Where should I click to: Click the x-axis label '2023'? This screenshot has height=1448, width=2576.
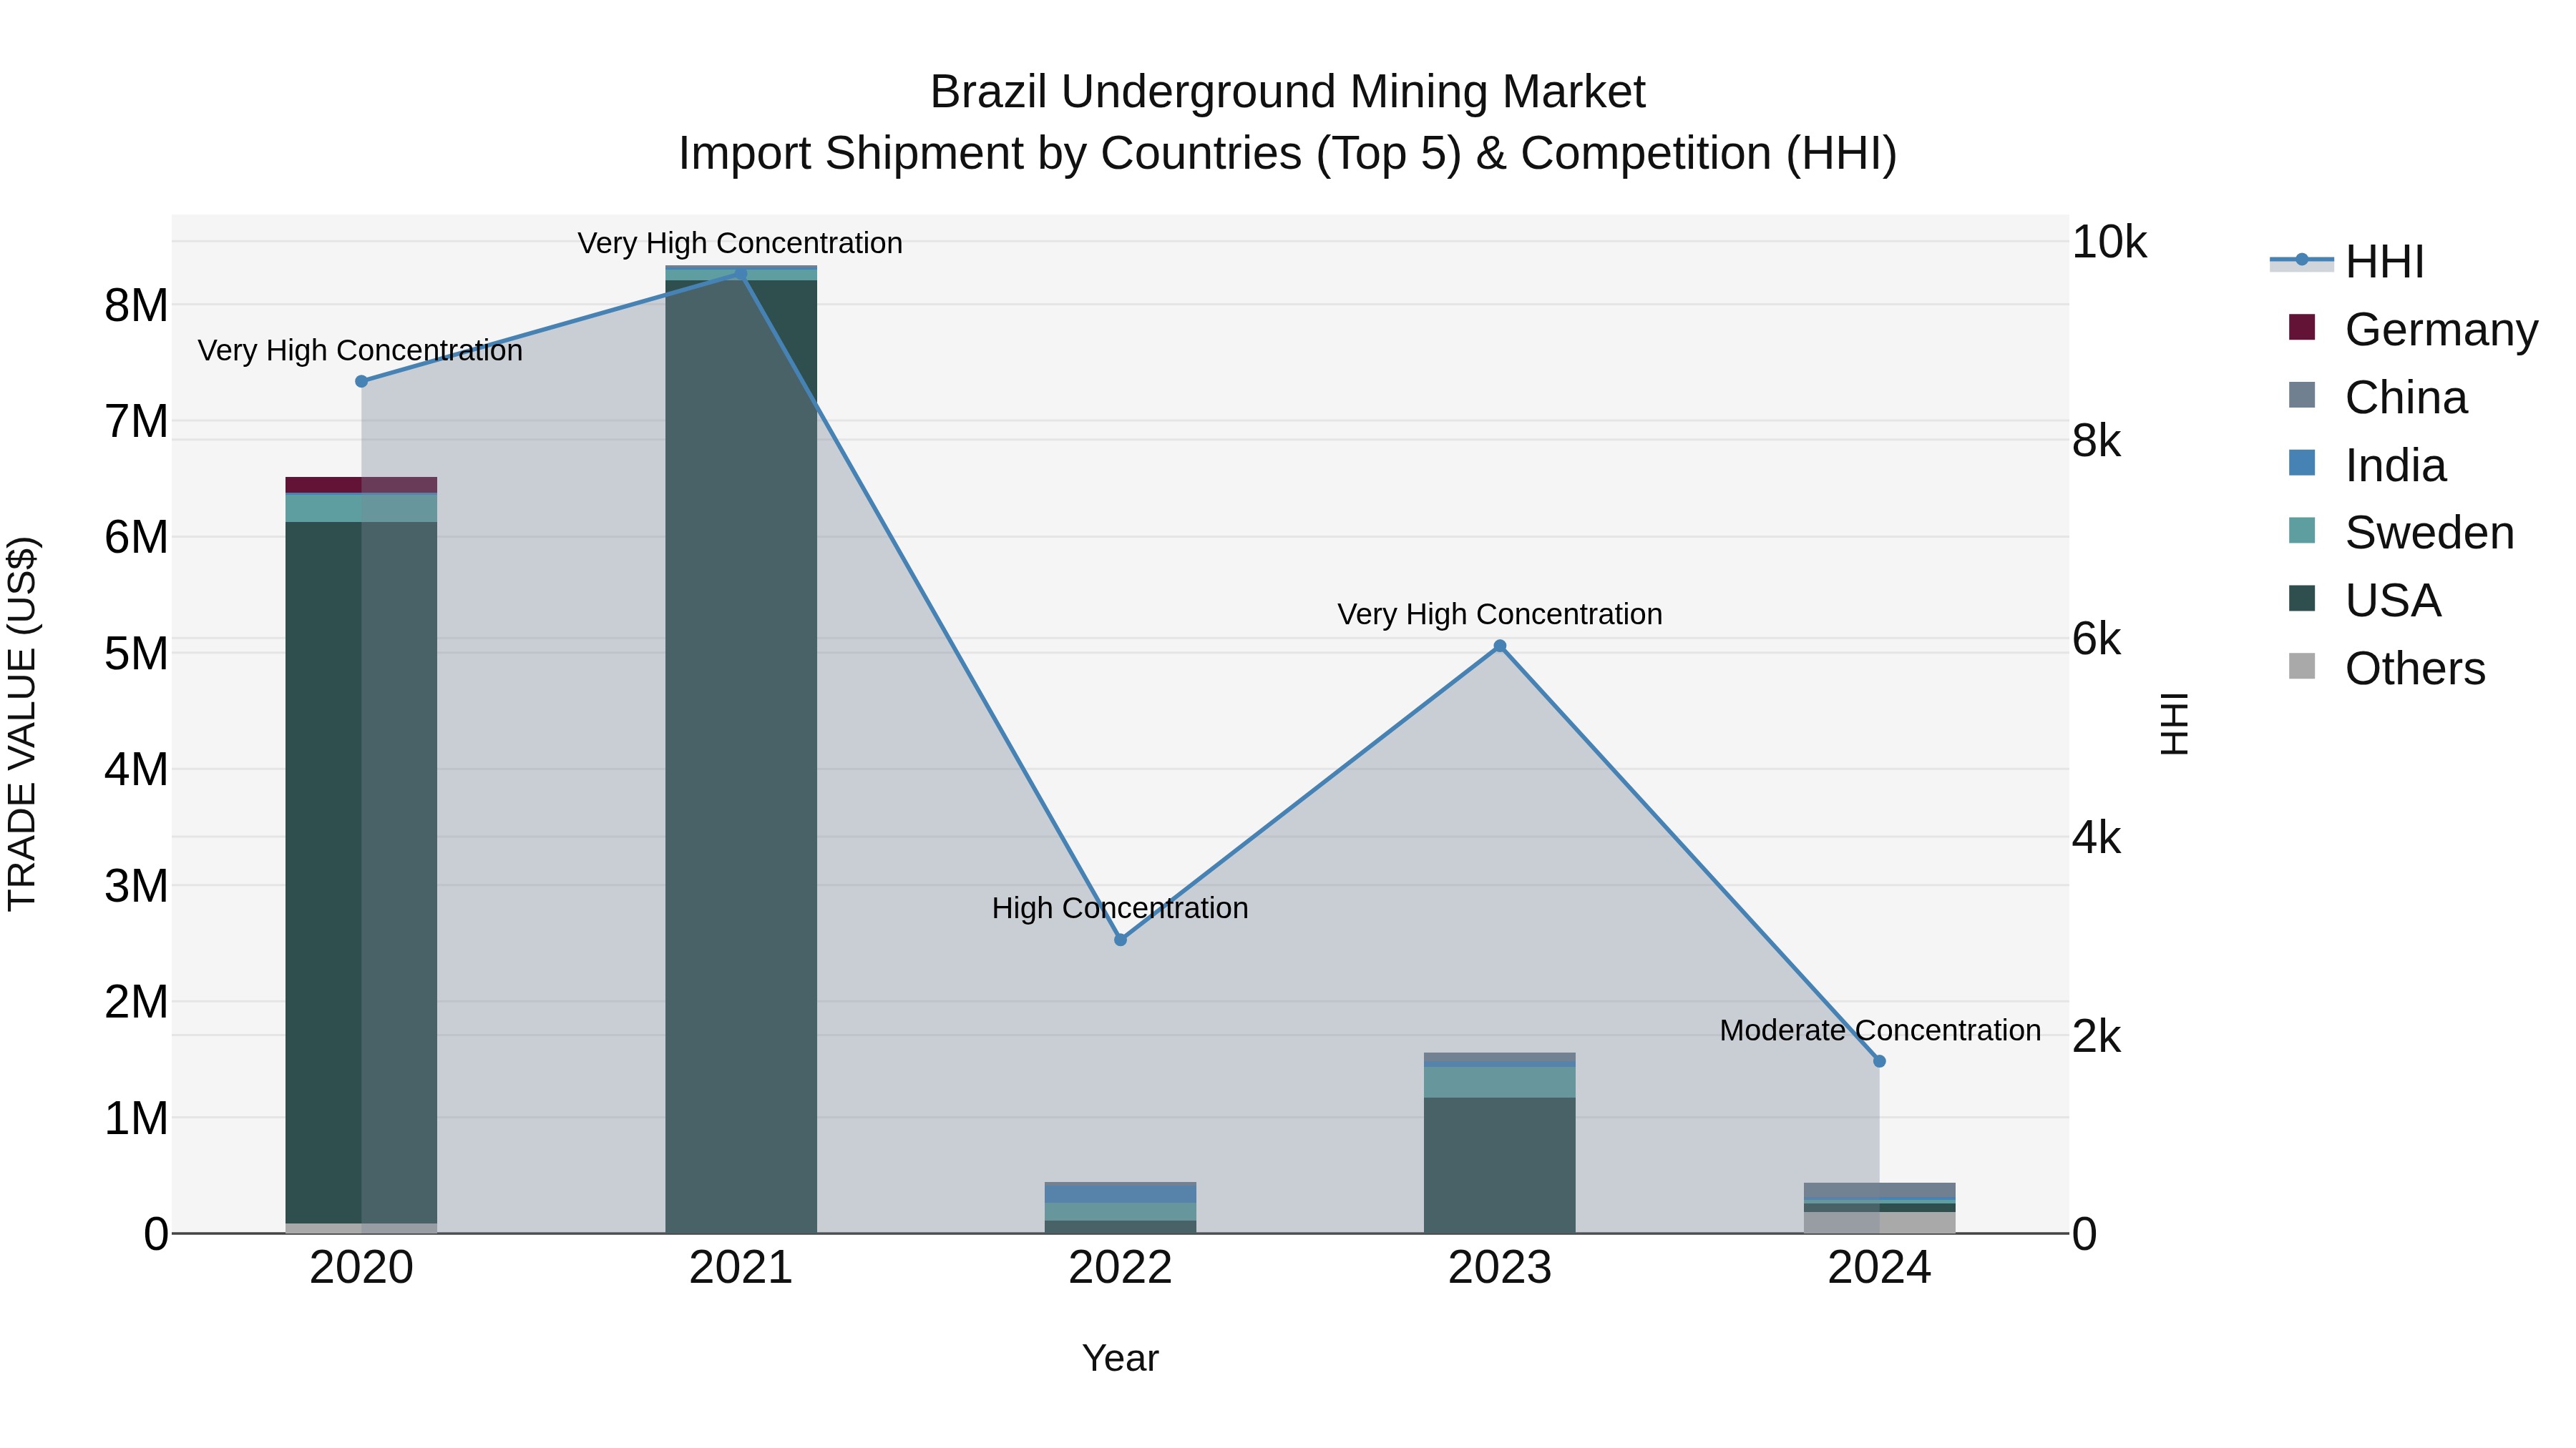(x=1500, y=1268)
